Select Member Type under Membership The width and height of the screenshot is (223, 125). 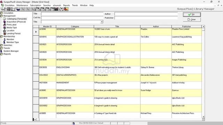tap(13, 42)
